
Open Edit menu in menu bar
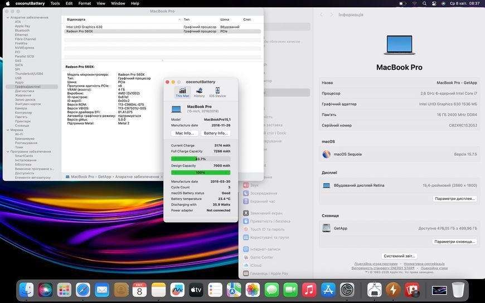click(x=69, y=3)
